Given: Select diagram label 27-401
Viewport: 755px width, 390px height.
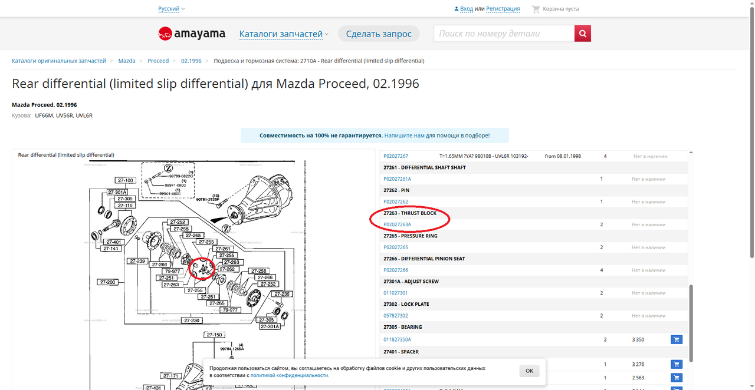Looking at the screenshot, I should point(114,242).
